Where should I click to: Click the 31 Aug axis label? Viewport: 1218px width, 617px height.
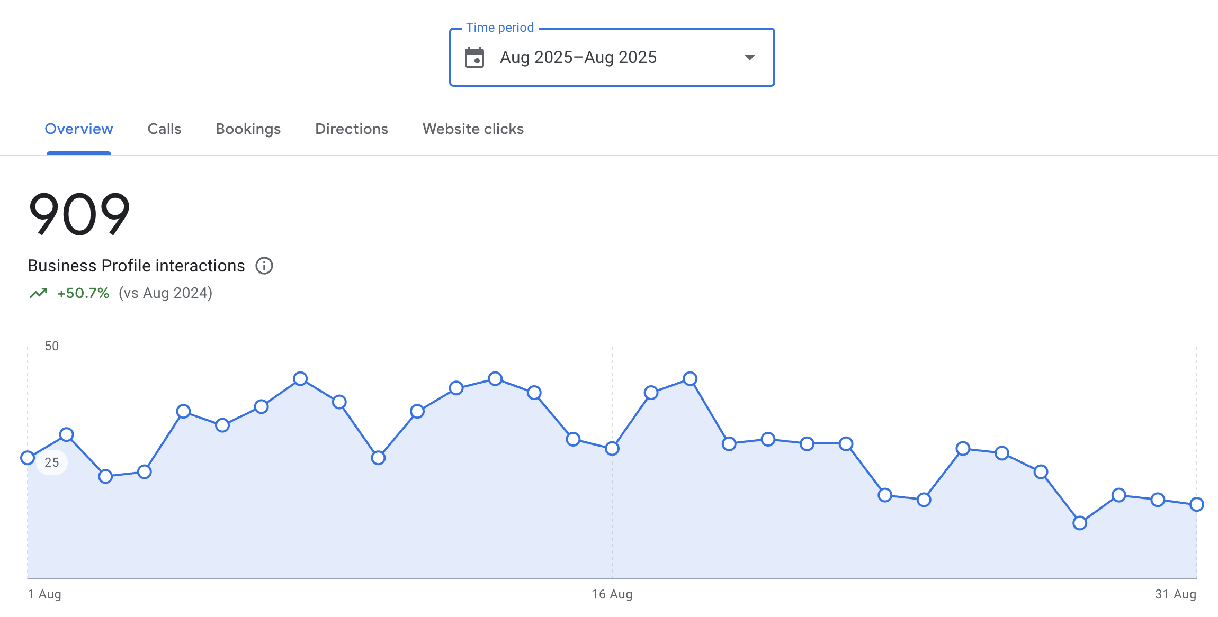pos(1175,594)
